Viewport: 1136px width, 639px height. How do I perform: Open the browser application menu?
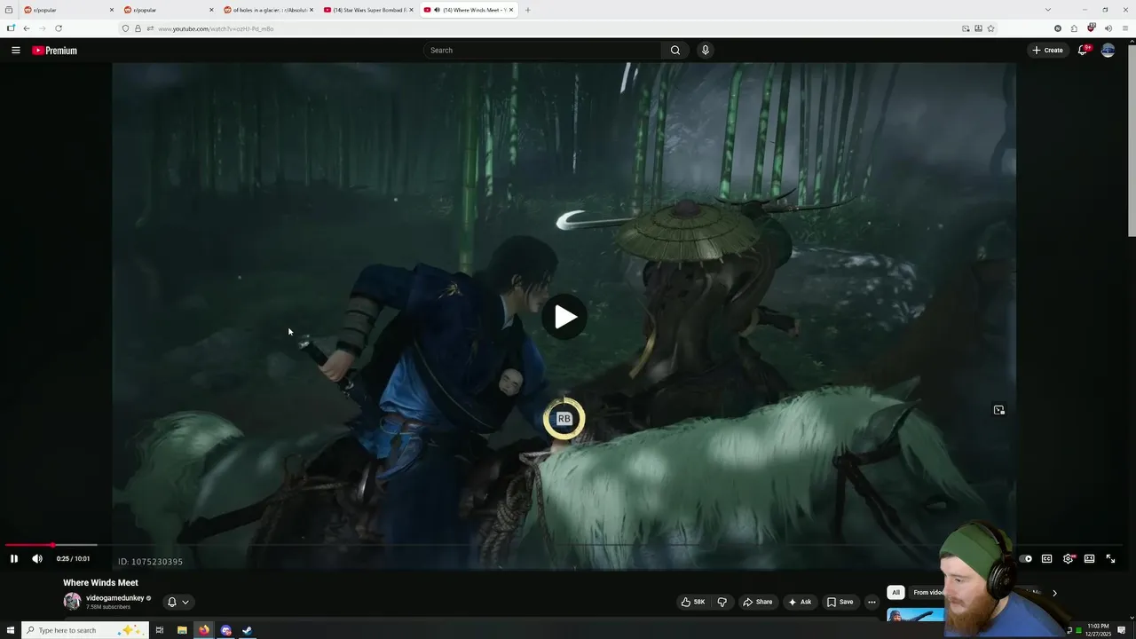click(1125, 28)
